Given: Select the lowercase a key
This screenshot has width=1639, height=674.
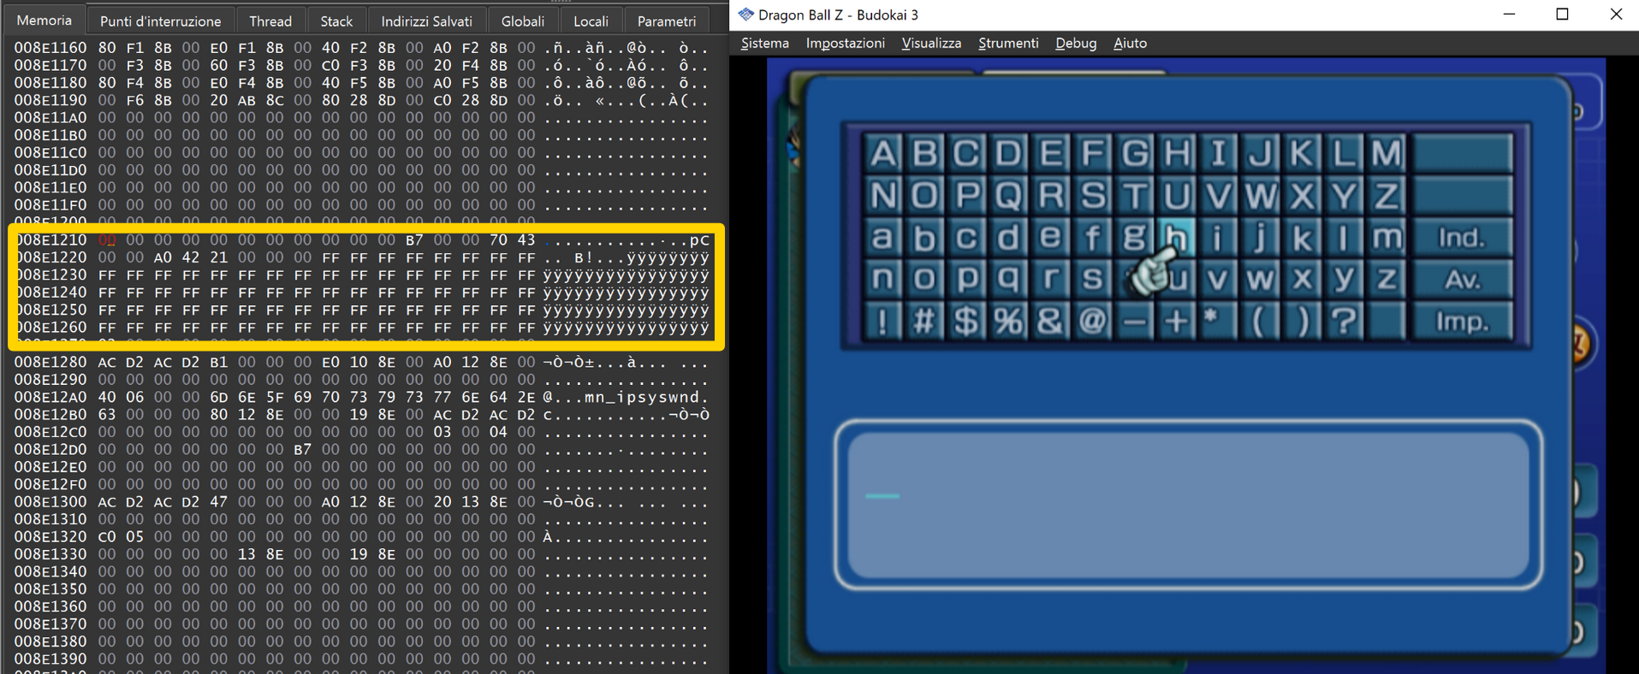Looking at the screenshot, I should [882, 237].
